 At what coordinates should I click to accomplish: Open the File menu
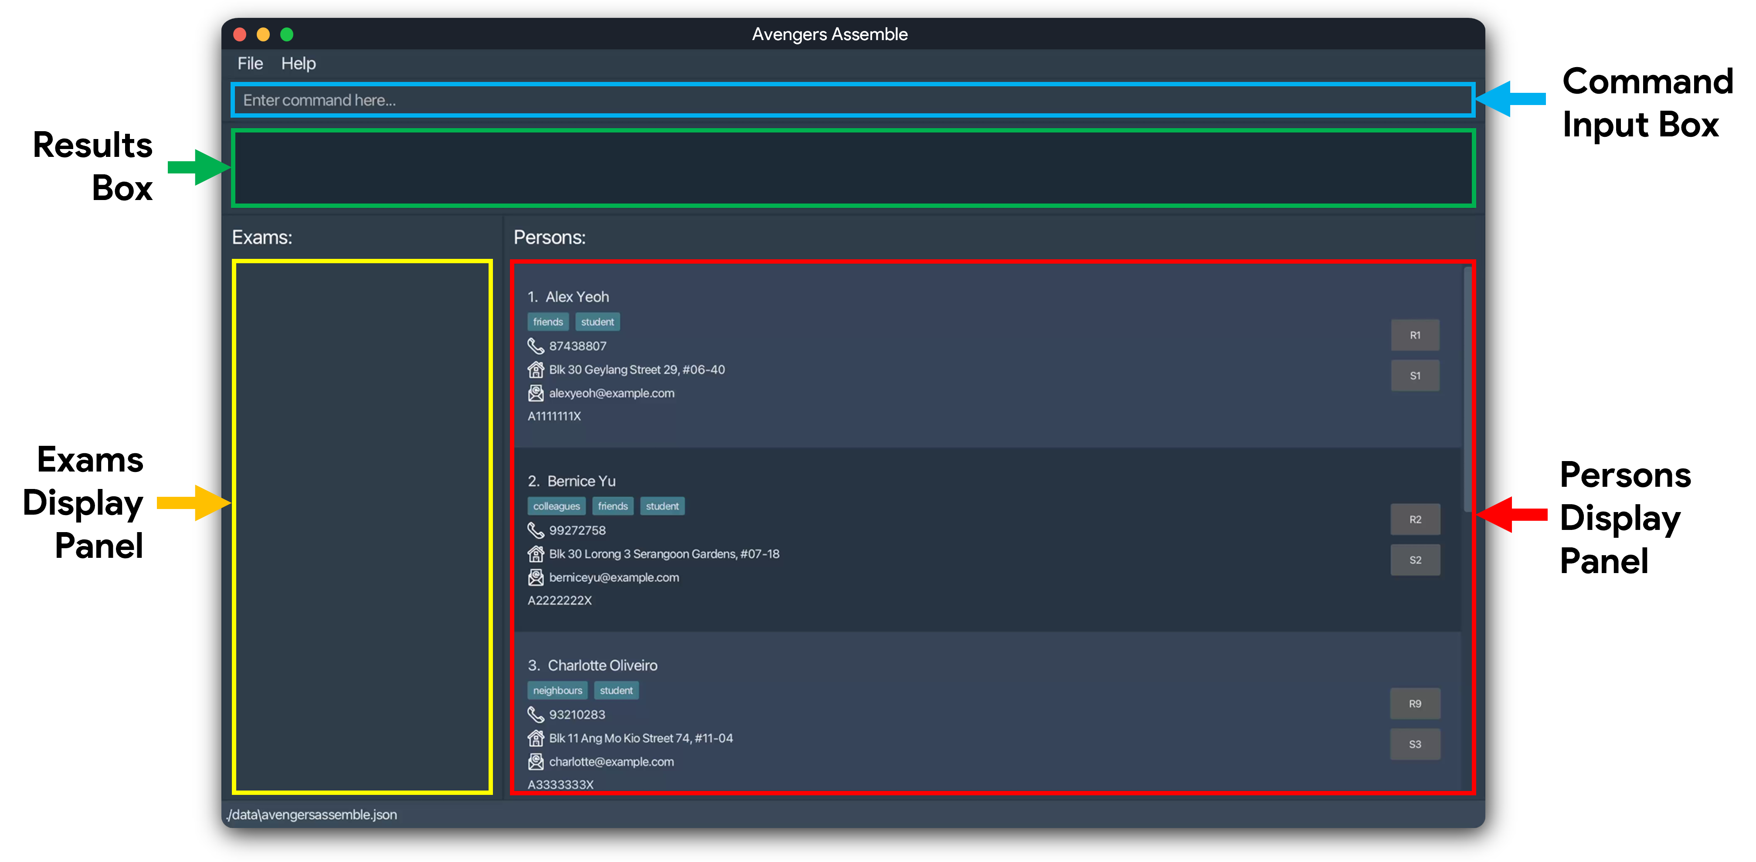coord(248,63)
